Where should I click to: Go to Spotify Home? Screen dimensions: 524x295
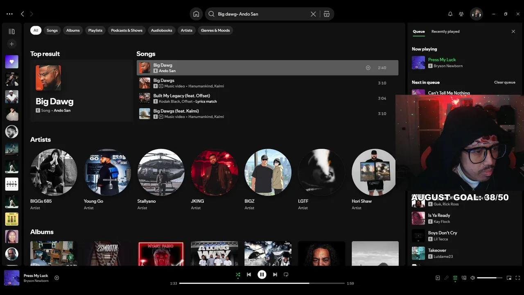click(196, 14)
